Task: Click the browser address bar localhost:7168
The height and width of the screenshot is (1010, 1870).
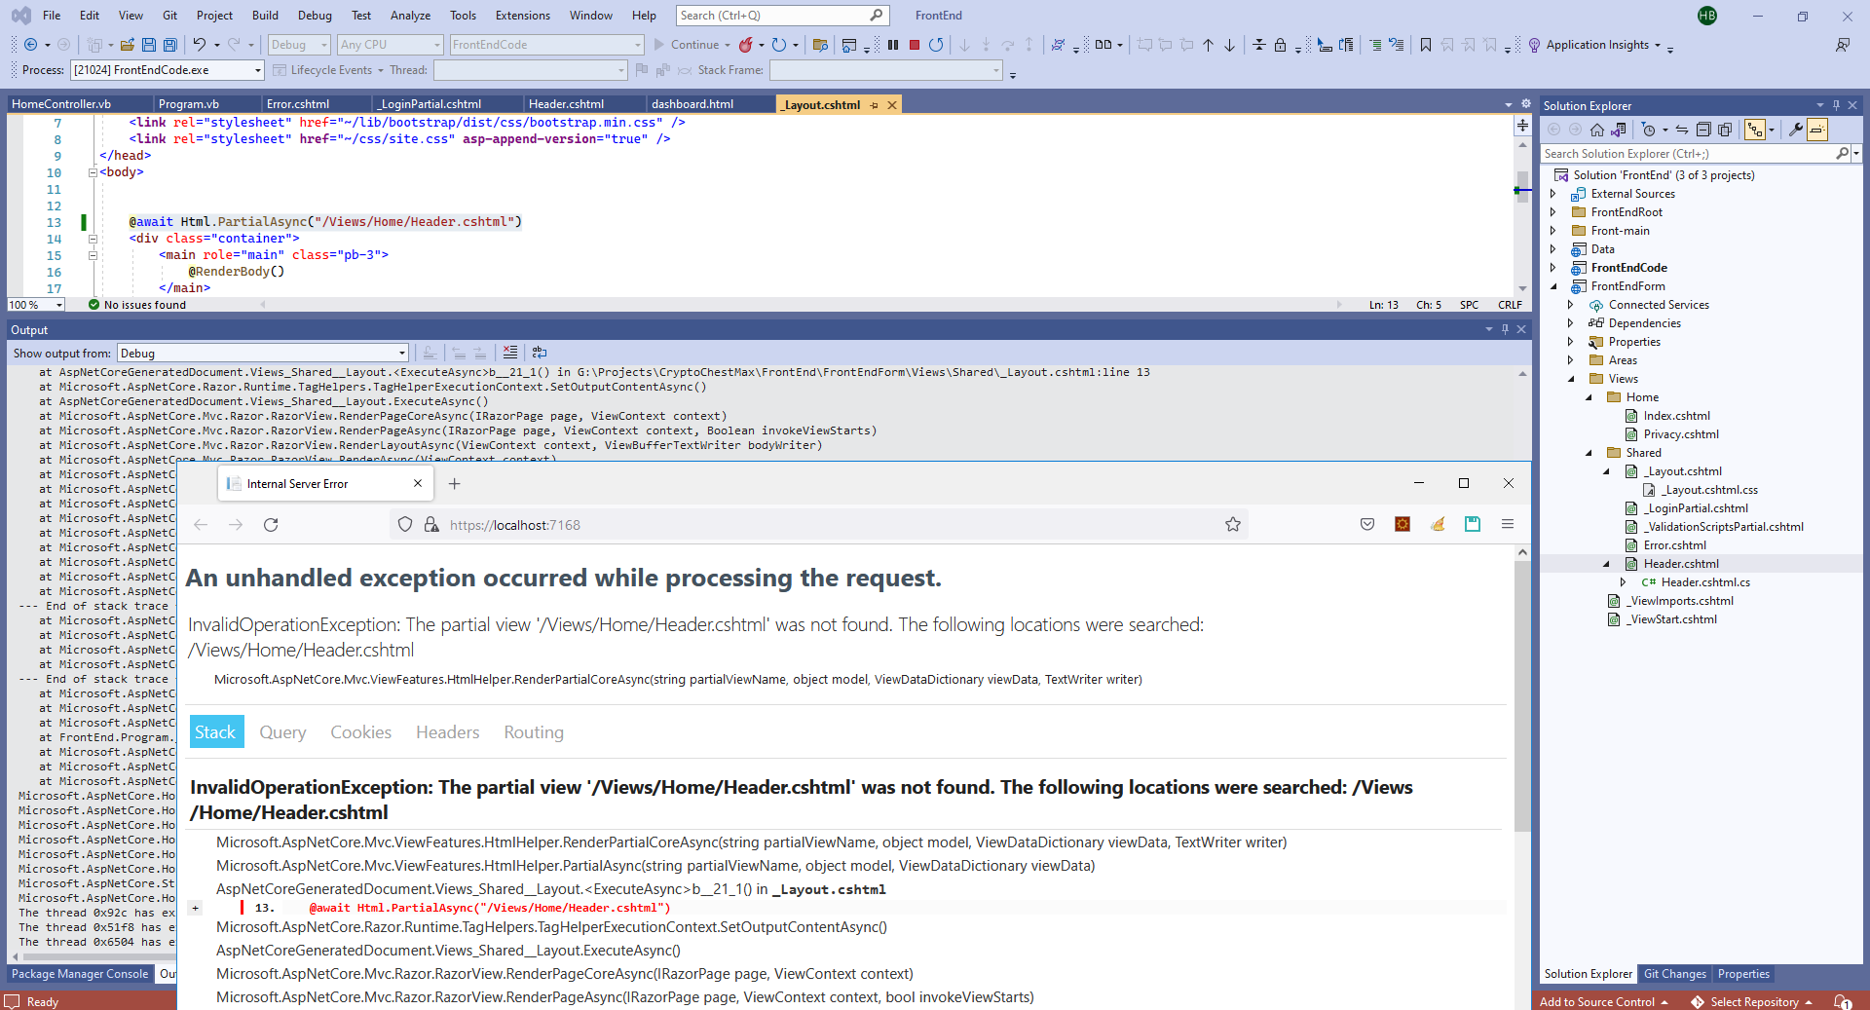Action: click(x=818, y=525)
